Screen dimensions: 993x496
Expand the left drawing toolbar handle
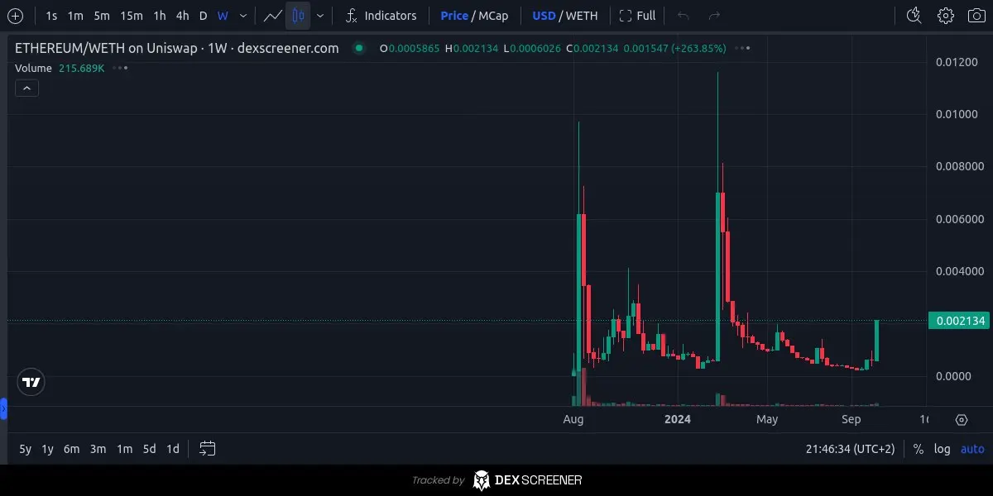(3, 408)
